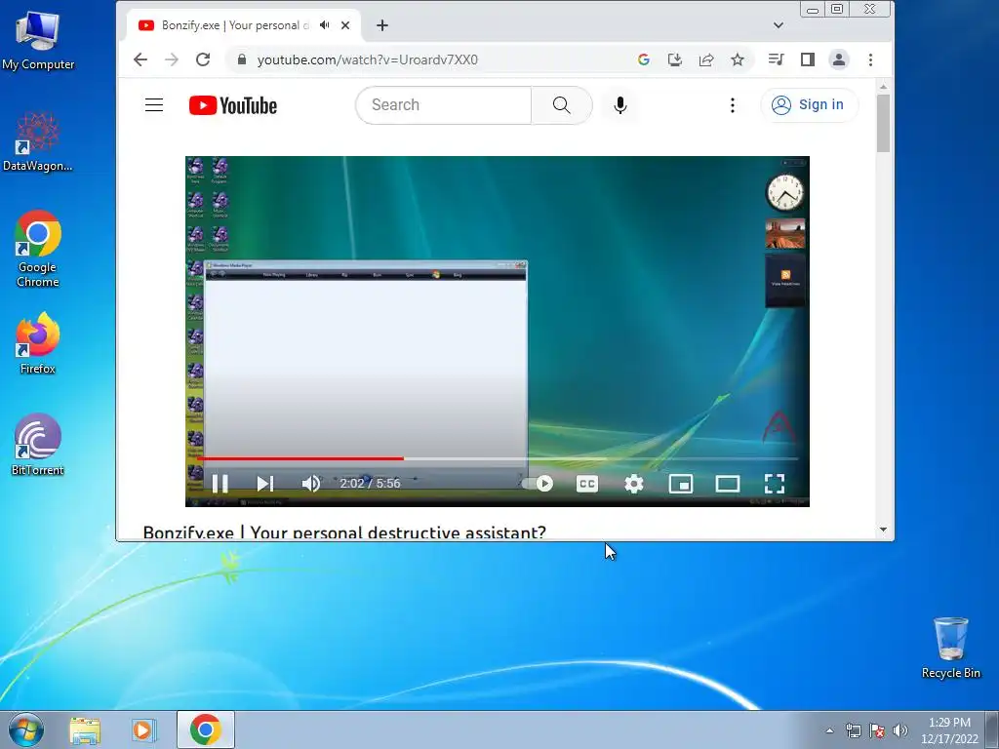Open the network tray icon
999x749 pixels.
click(x=853, y=730)
